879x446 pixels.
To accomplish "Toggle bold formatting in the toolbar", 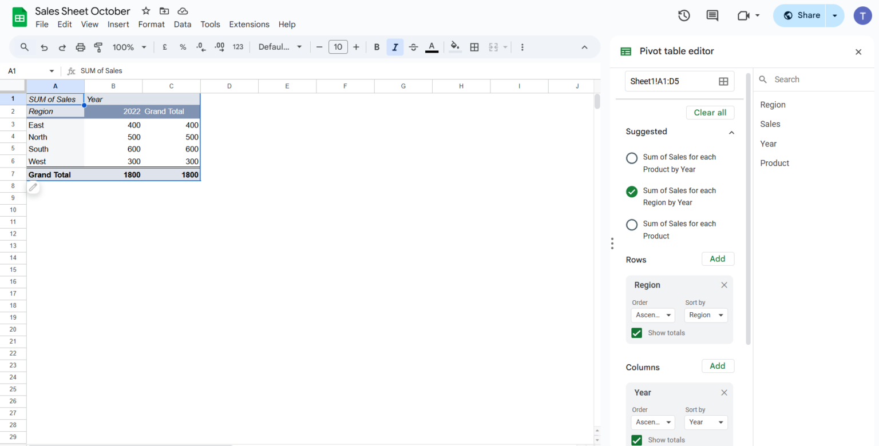I will coord(377,47).
